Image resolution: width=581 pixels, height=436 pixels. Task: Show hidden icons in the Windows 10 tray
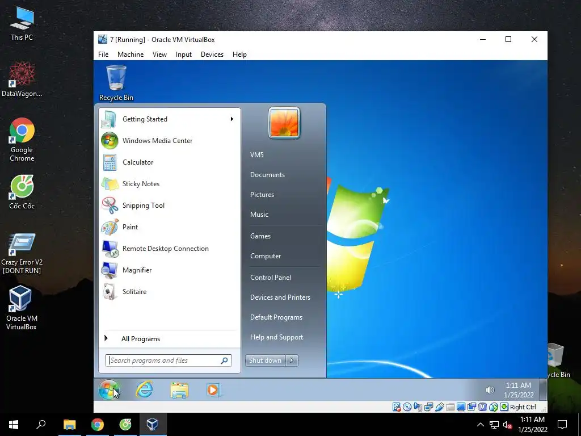coord(480,425)
